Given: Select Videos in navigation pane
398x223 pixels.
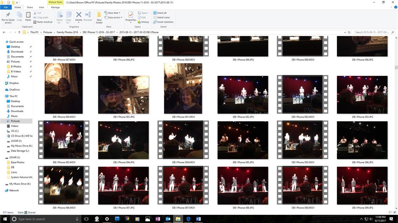Looking at the screenshot, I should (x=14, y=126).
